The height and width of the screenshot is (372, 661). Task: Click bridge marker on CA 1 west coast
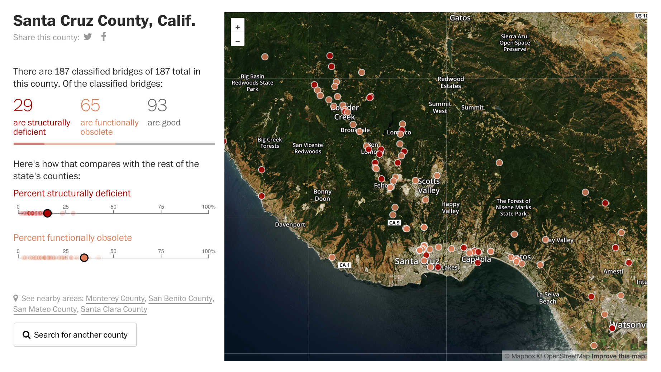point(332,257)
